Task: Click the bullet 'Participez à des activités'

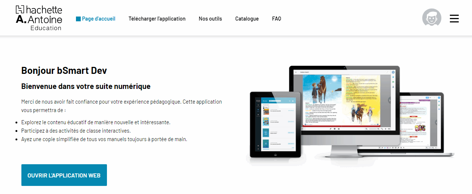Action: tap(76, 131)
